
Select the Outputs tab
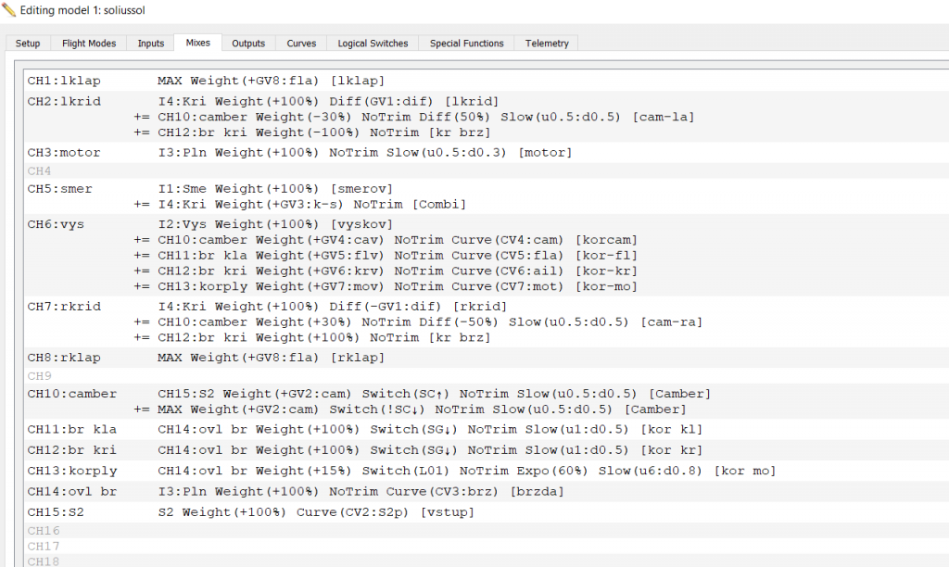(248, 44)
